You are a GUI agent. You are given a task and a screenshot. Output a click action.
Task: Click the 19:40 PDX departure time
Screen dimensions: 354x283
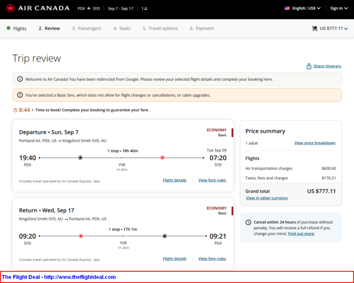click(27, 158)
